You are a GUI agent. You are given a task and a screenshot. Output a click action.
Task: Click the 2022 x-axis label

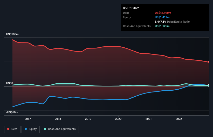(179, 119)
